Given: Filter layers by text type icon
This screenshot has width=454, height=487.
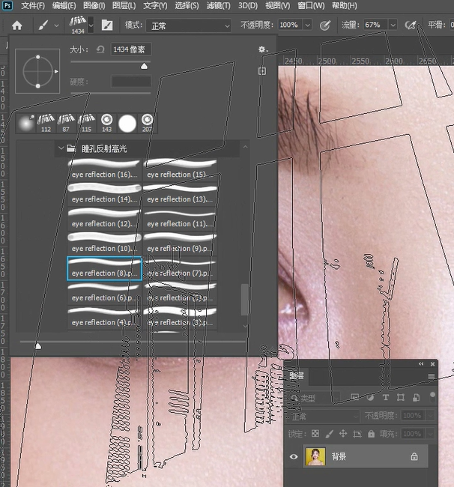Looking at the screenshot, I should tap(386, 397).
